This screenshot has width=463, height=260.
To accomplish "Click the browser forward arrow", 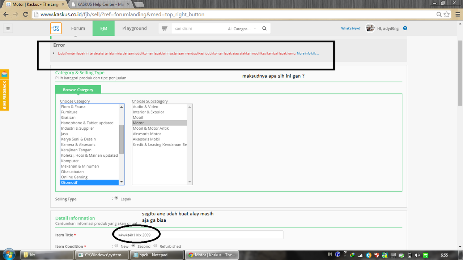I will [x=16, y=14].
